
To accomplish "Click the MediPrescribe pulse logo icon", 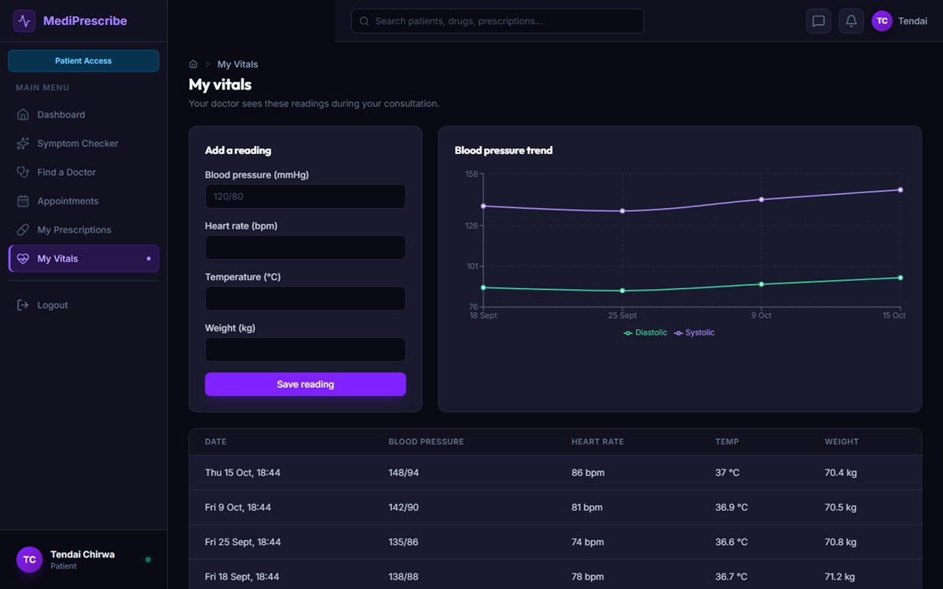I will pyautogui.click(x=24, y=21).
